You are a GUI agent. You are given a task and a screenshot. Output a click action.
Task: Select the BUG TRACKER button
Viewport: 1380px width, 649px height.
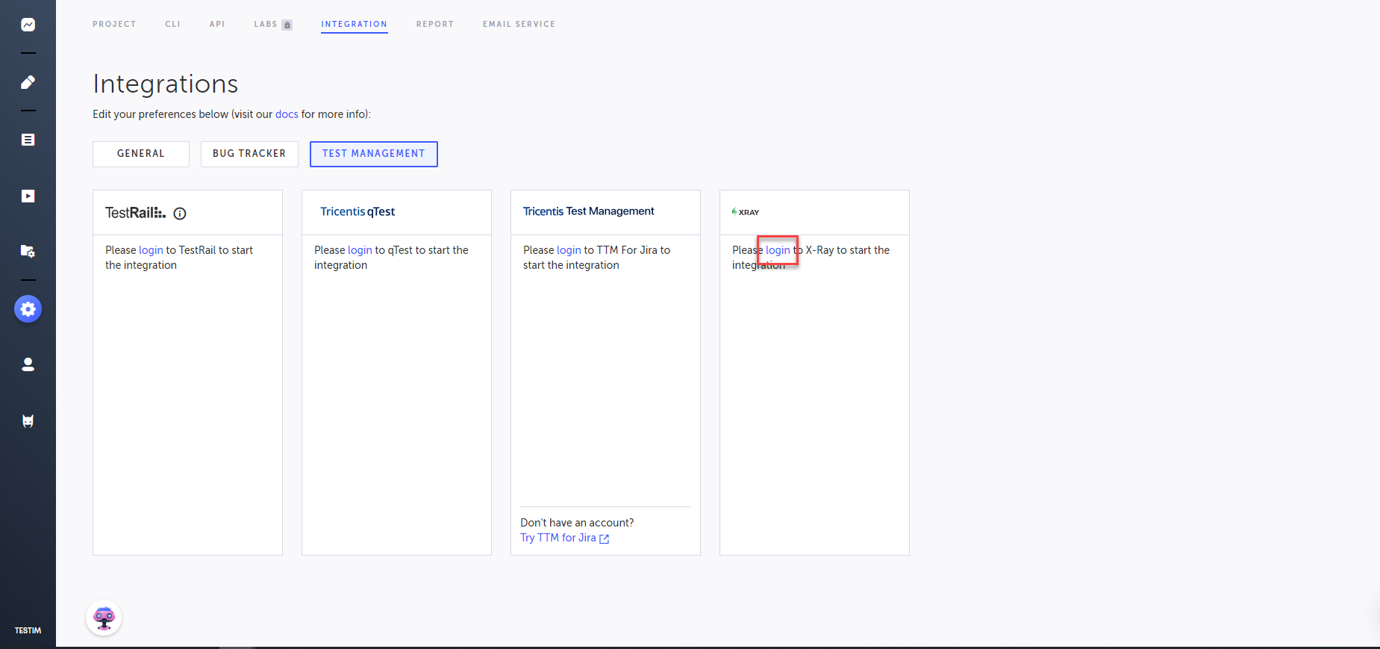[249, 154]
